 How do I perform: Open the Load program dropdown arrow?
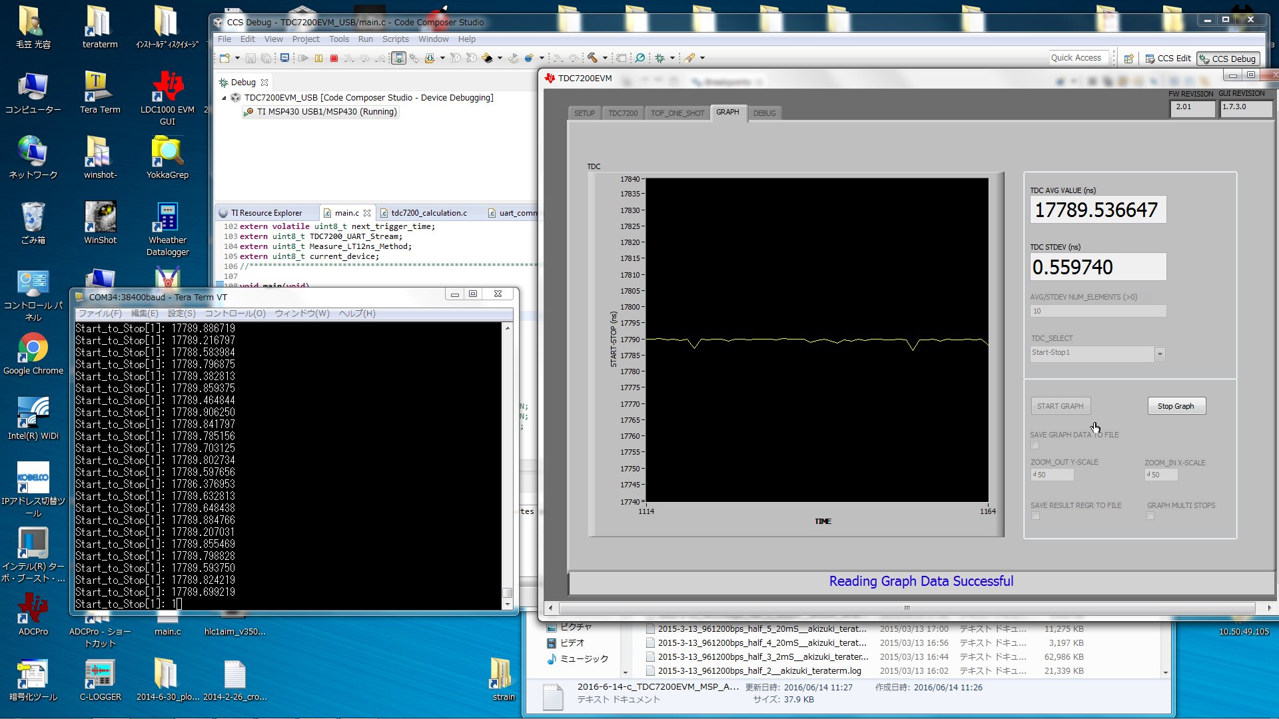(442, 58)
